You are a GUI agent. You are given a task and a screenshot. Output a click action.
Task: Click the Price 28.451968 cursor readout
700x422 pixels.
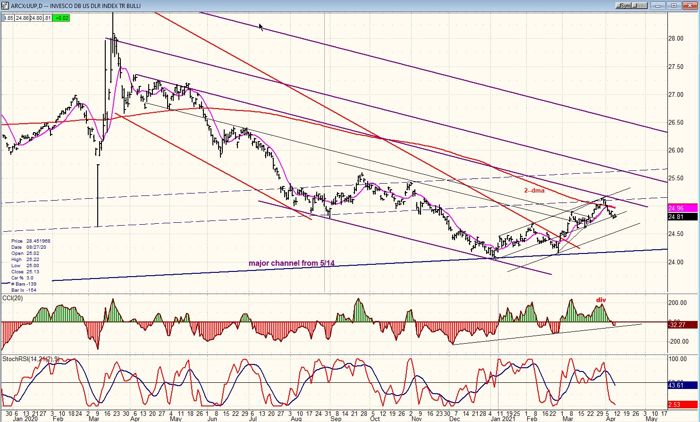[31, 241]
